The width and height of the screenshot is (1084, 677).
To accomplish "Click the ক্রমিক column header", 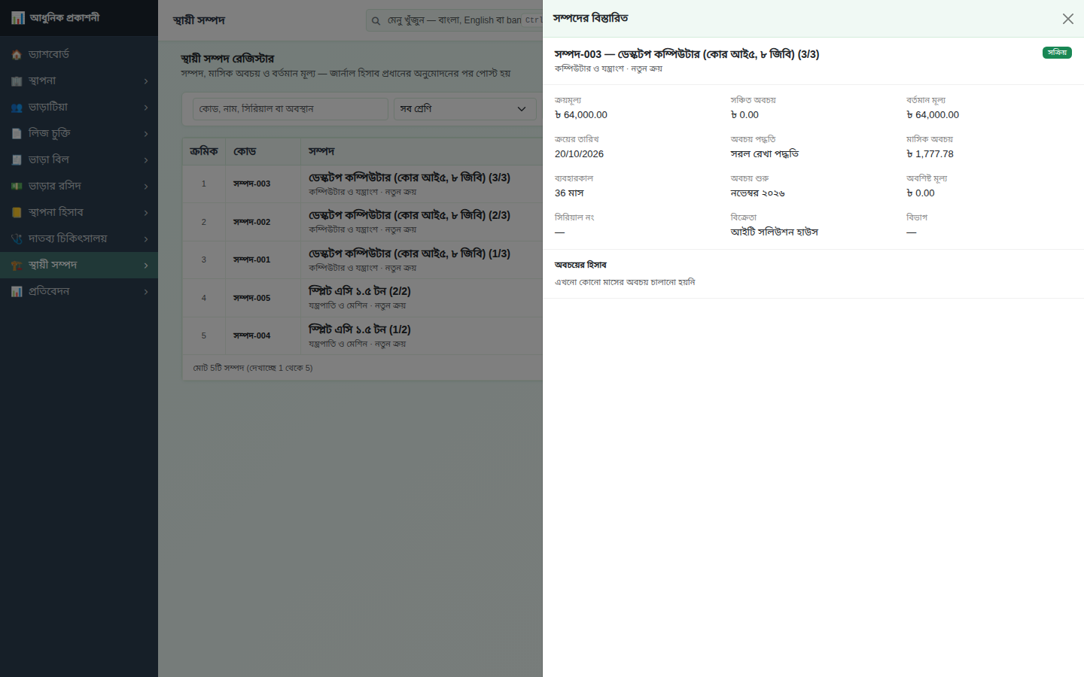I will (204, 151).
